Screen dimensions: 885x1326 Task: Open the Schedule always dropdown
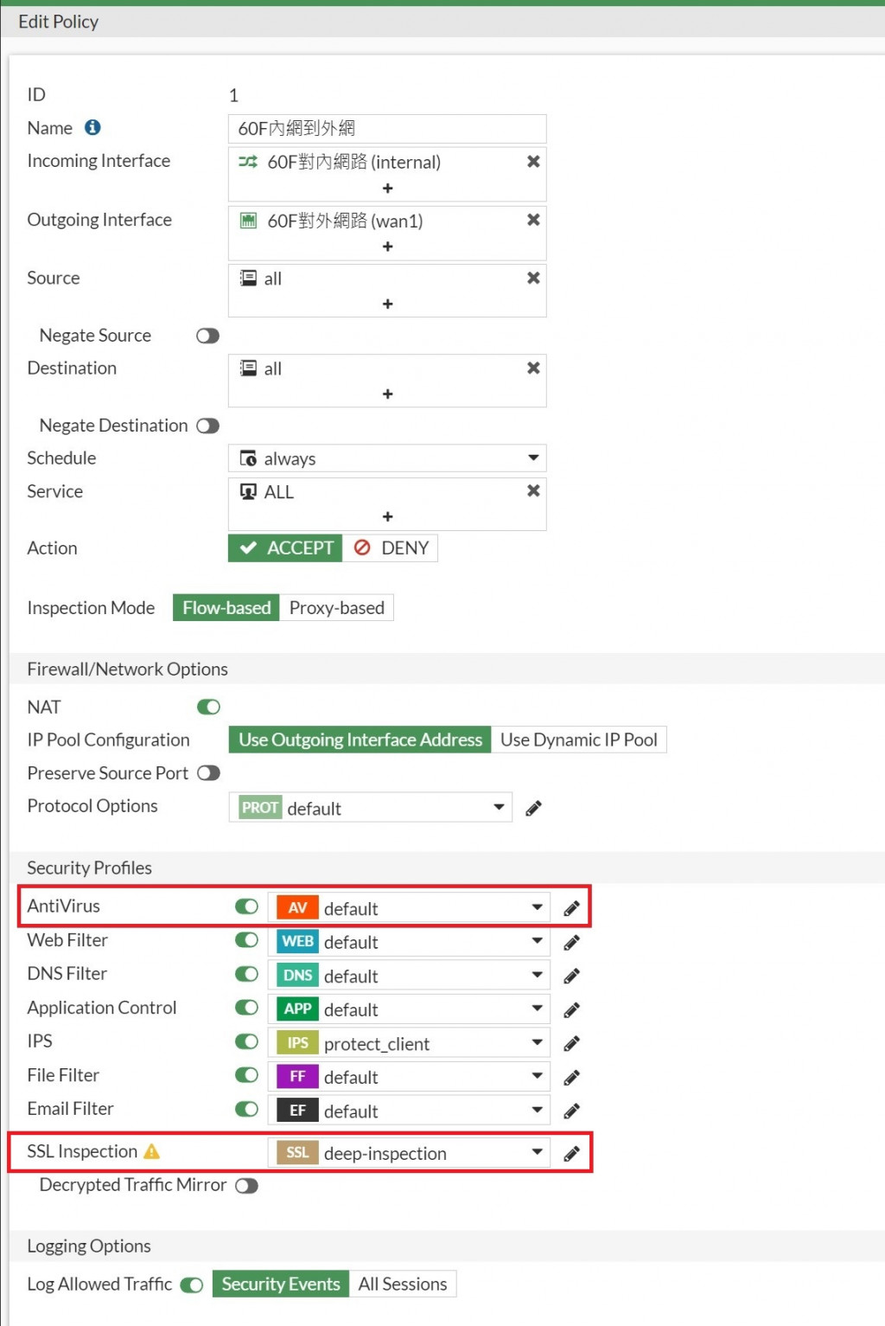tap(387, 458)
